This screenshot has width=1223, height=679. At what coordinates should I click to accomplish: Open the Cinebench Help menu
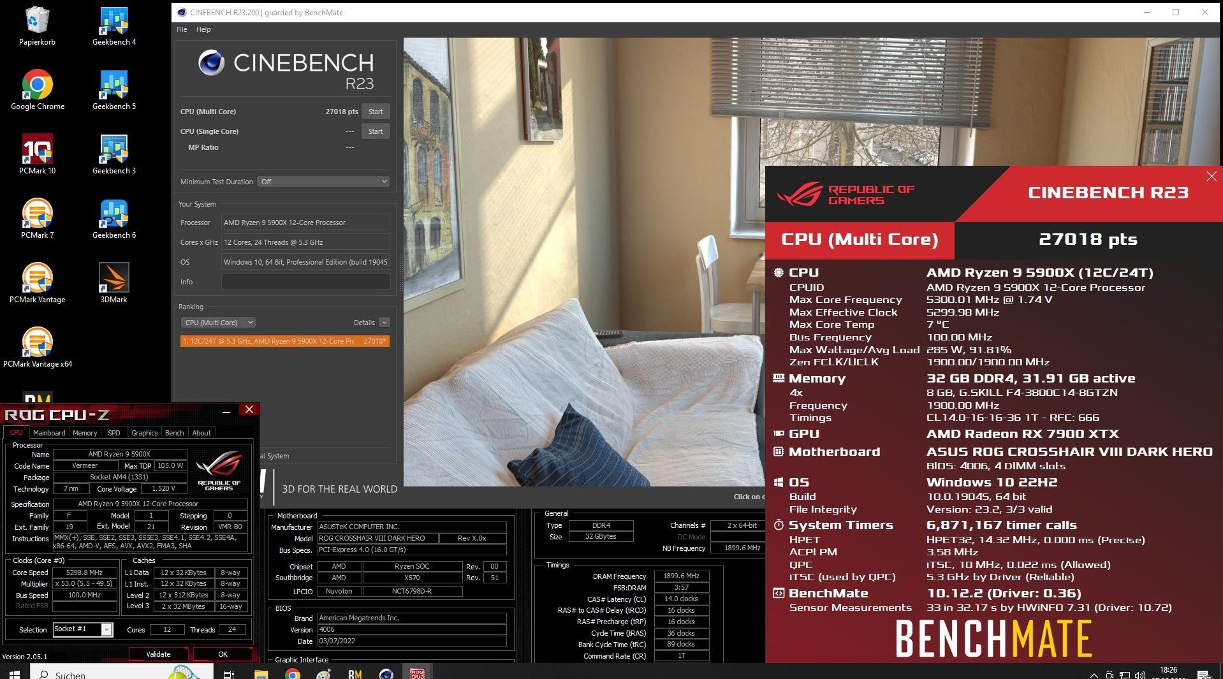click(203, 29)
